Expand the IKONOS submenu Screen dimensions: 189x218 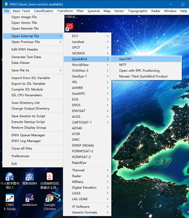tap(87, 53)
